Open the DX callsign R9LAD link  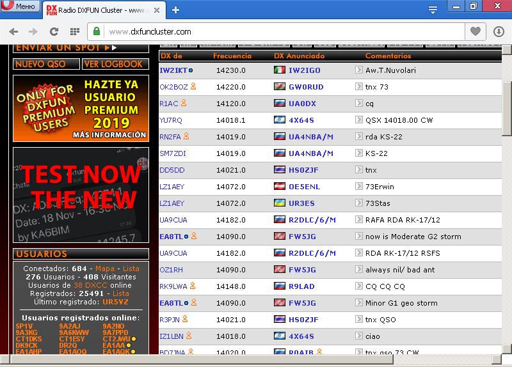(301, 286)
